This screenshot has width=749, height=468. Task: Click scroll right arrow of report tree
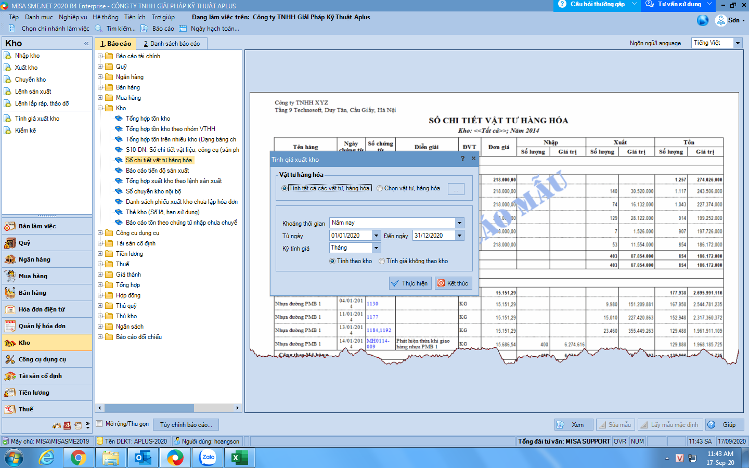click(238, 408)
